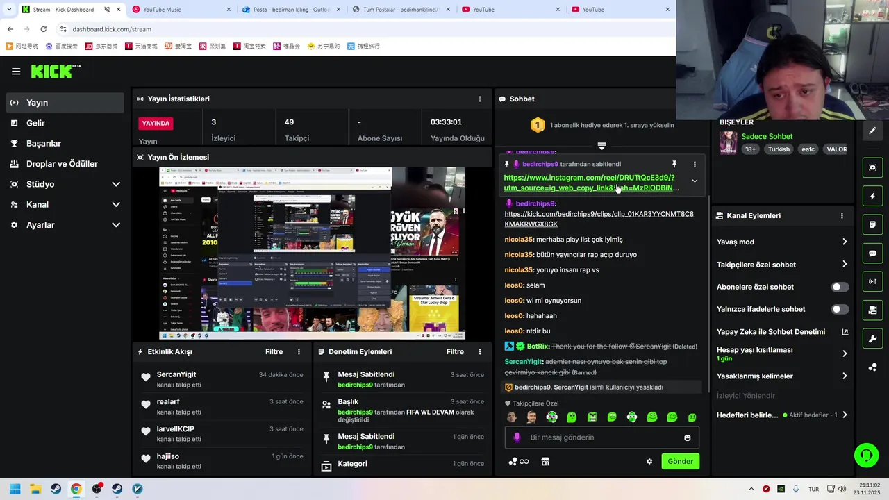Reload the page with browser refresh button
The height and width of the screenshot is (500, 889).
[43, 29]
